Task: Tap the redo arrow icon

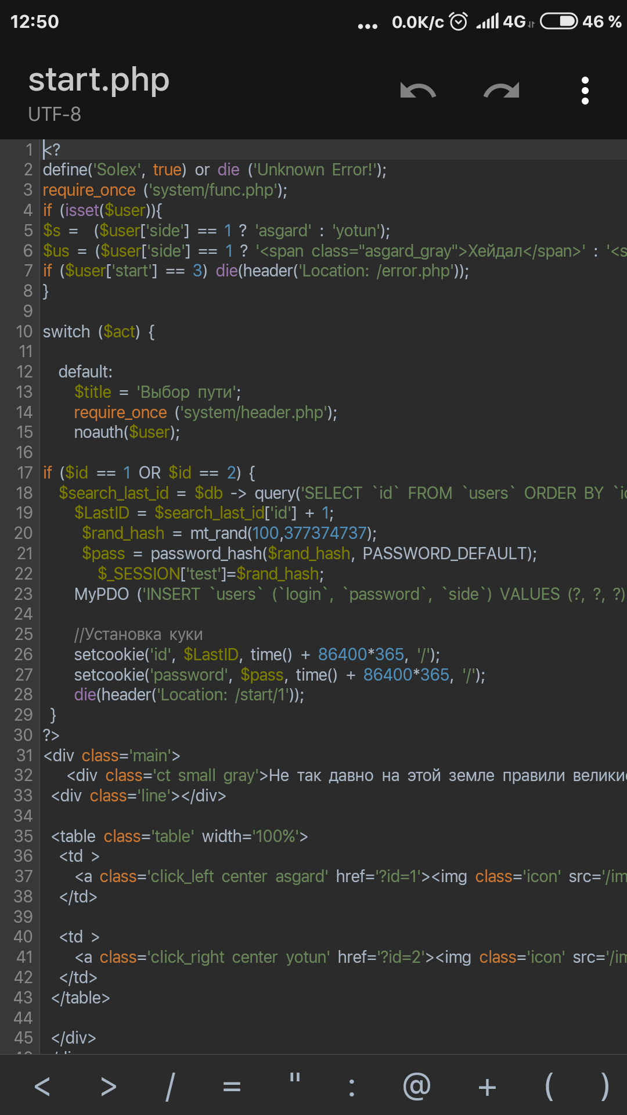Action: click(502, 91)
